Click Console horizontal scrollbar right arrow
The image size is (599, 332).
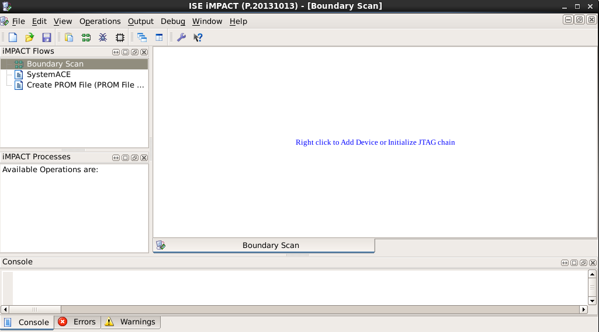pyautogui.click(x=583, y=309)
